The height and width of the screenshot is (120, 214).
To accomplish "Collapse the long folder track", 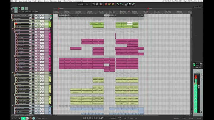I will point(50,32).
